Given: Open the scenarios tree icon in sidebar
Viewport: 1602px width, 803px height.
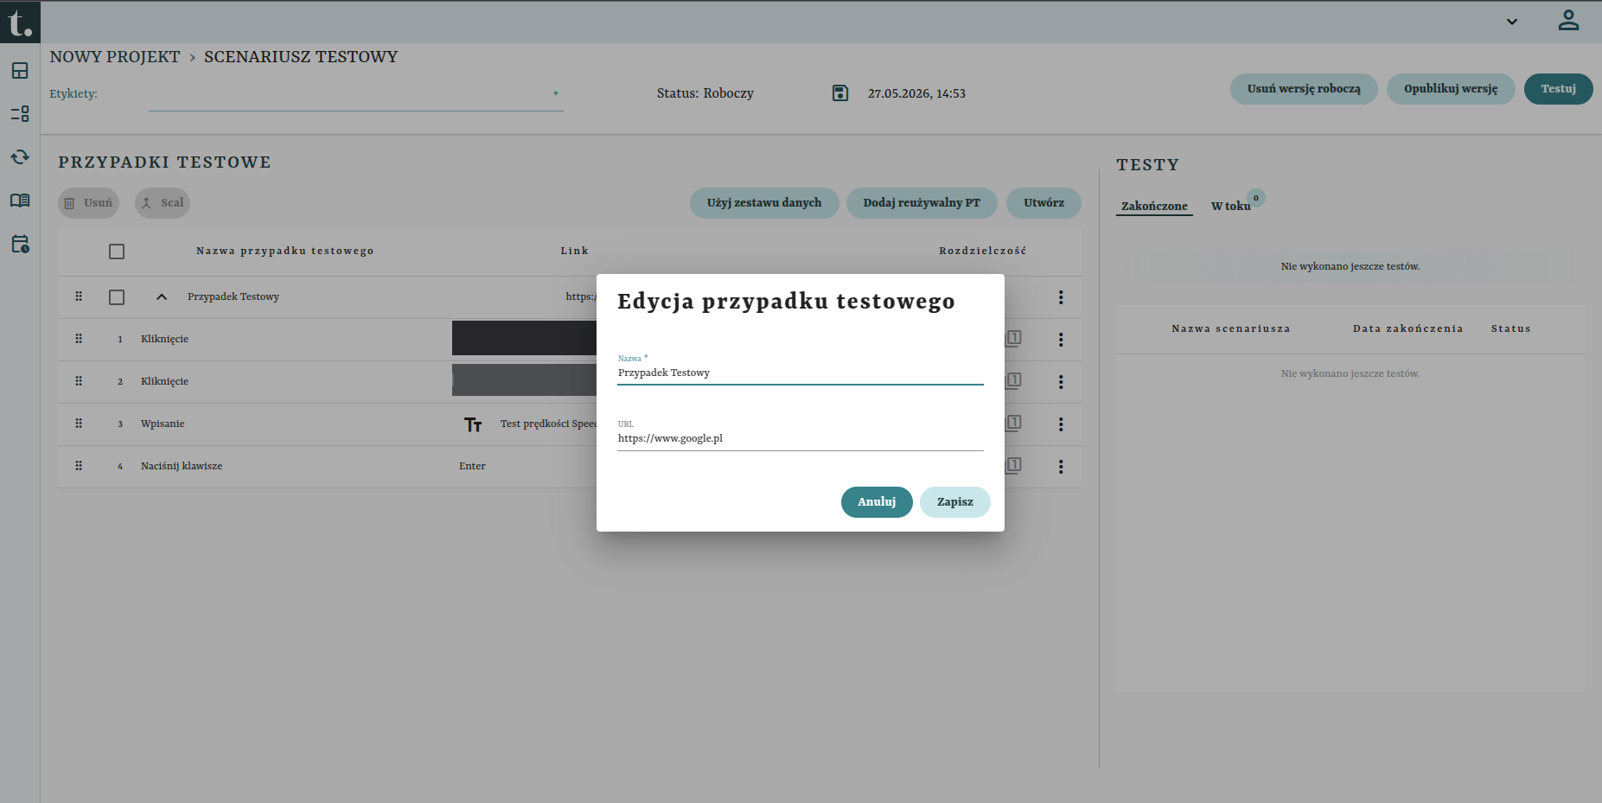Looking at the screenshot, I should click(x=20, y=114).
